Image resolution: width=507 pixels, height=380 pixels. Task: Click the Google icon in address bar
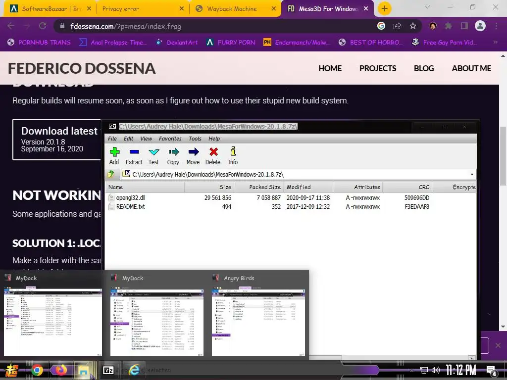click(381, 26)
